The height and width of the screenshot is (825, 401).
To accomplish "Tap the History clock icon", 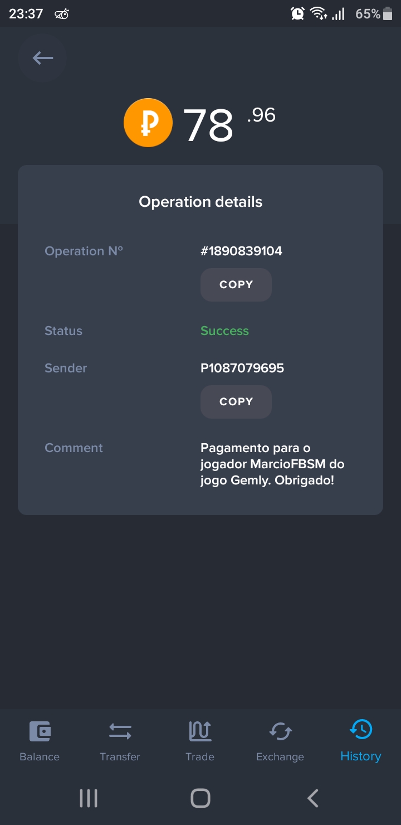I will point(360,730).
